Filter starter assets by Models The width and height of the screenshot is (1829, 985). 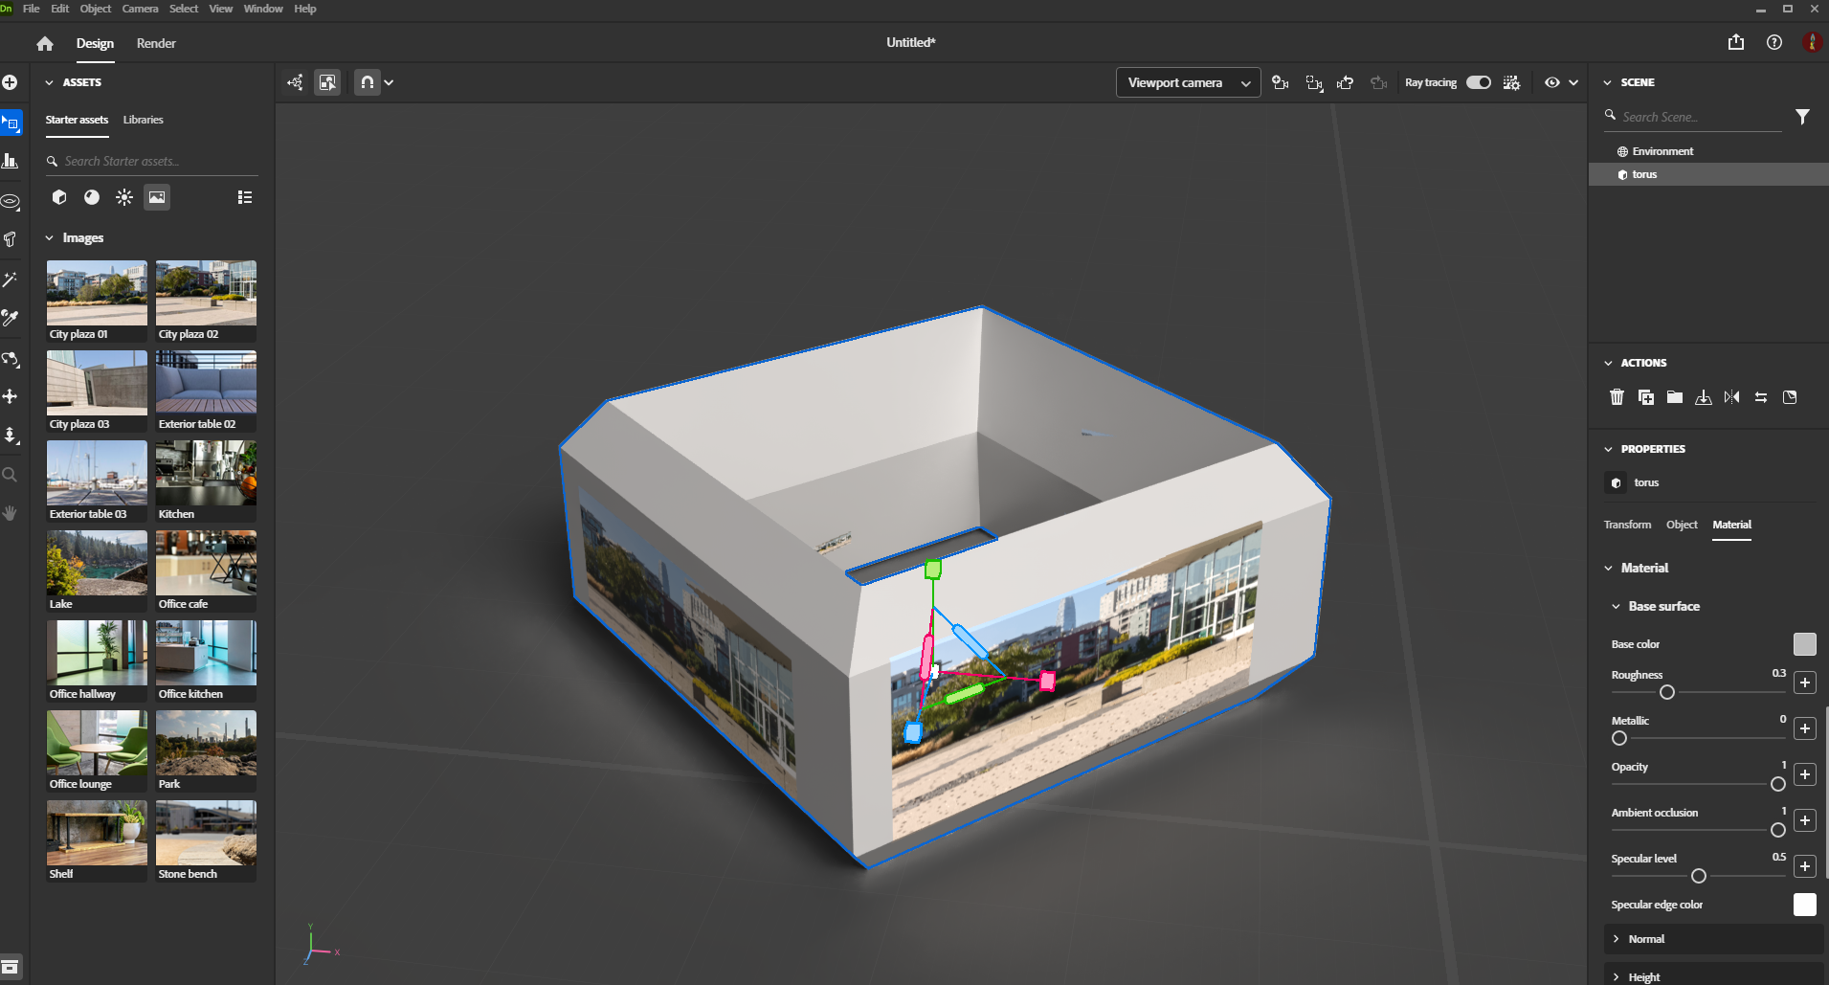59,197
